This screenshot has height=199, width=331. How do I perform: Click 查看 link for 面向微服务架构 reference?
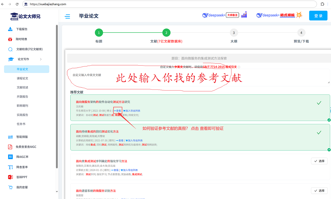[x=118, y=111]
